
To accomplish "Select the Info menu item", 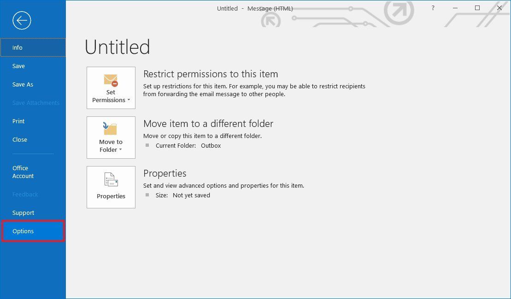I will pos(33,47).
